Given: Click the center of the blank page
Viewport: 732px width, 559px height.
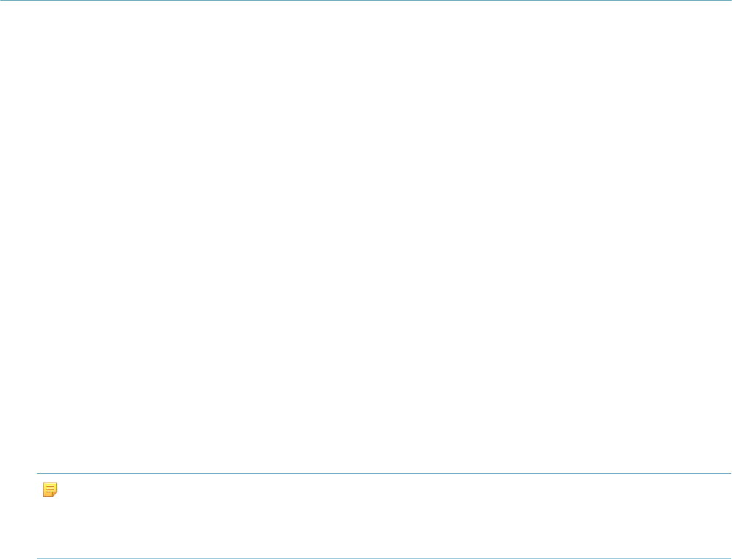Looking at the screenshot, I should (x=366, y=237).
